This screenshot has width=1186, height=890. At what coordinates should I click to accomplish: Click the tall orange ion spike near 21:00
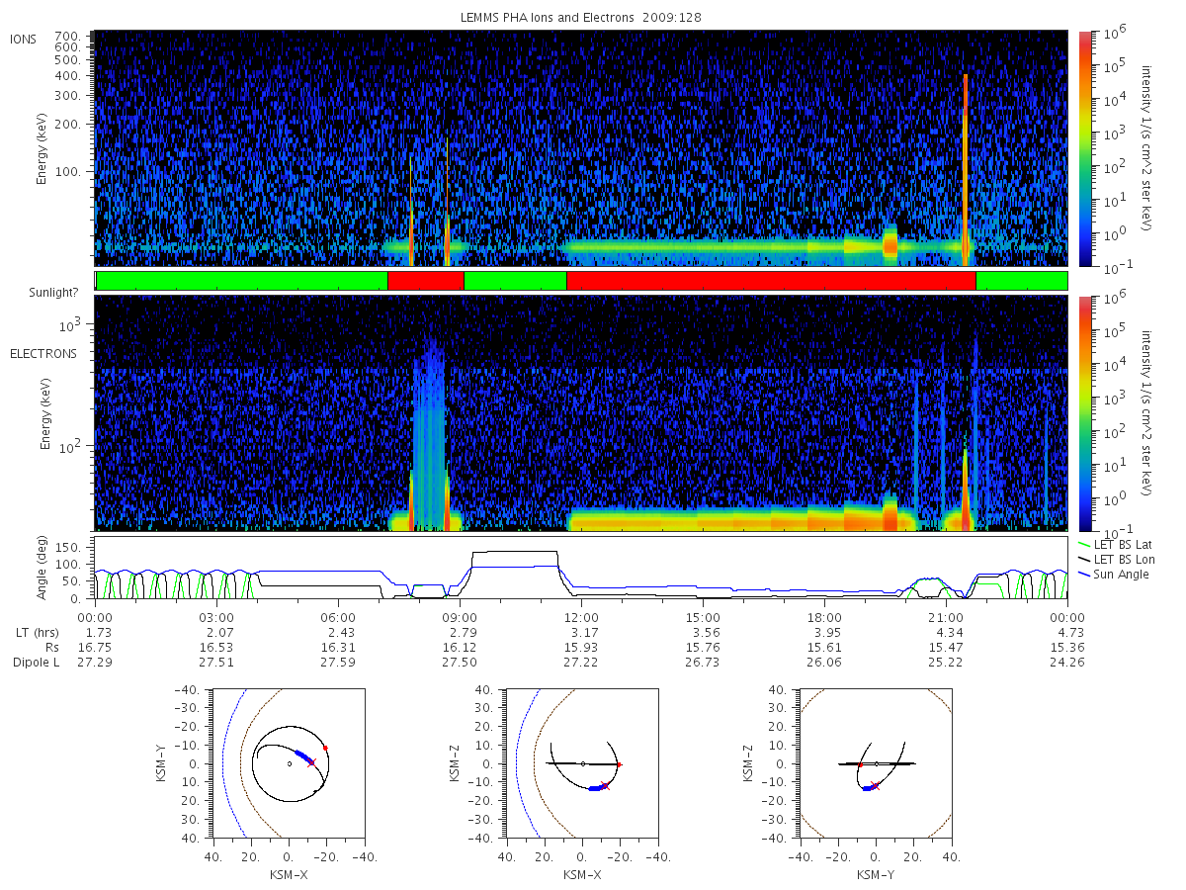coord(966,168)
